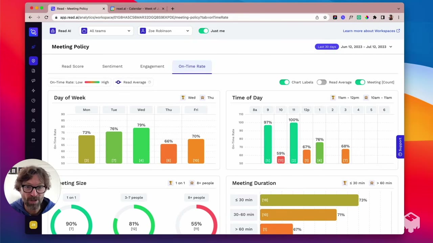Open the bar chart add sidebar icon
Viewport: 433px width, 243px height.
coord(33,130)
